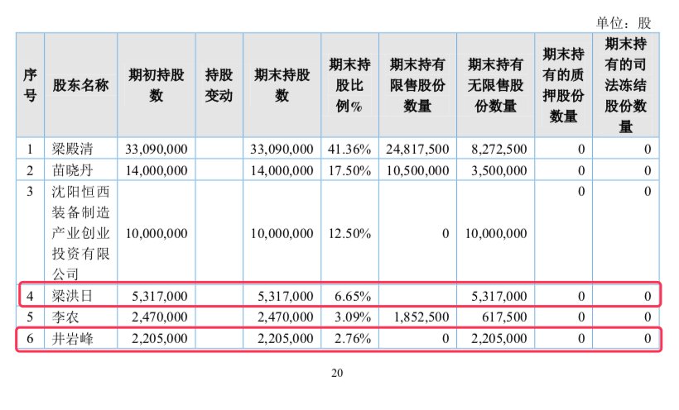Image resolution: width=679 pixels, height=410 pixels.
Task: Click the 期初持股数 column header
Action: pyautogui.click(x=157, y=85)
